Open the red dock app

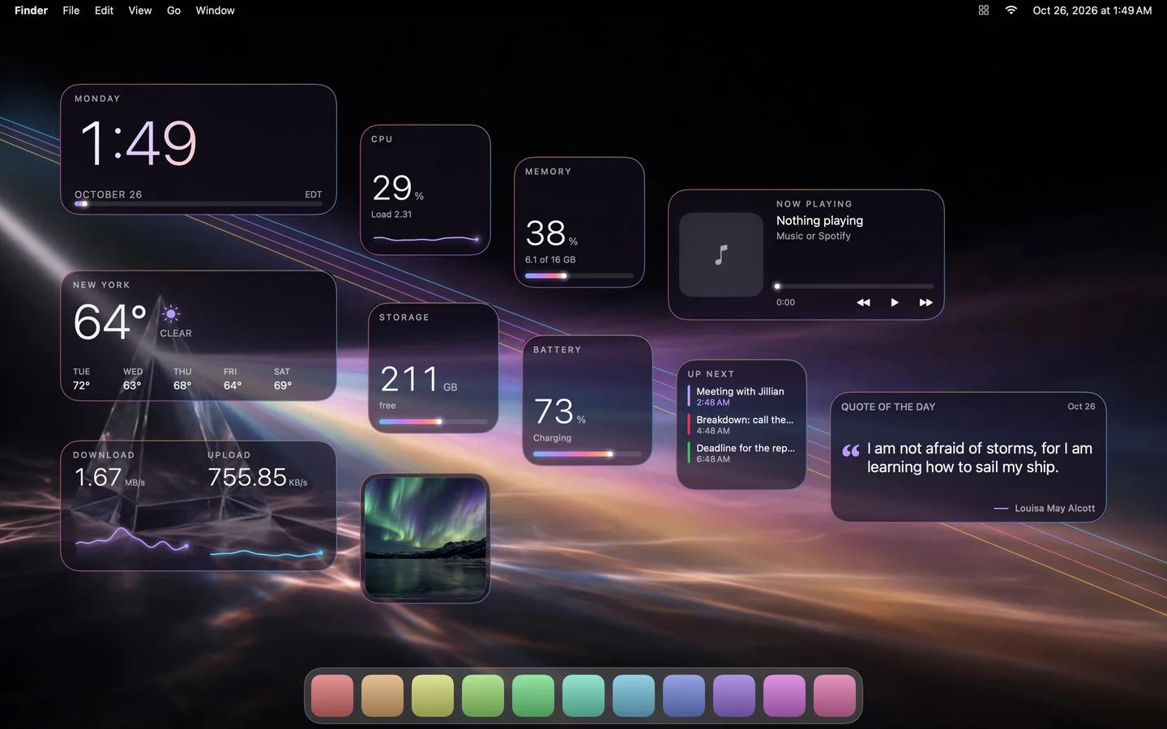point(332,696)
